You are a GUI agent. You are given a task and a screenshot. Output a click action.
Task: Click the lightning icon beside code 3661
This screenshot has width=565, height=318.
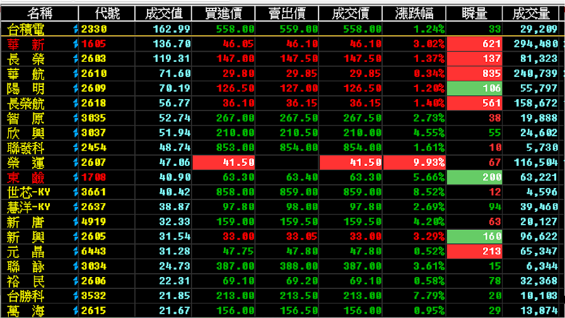coord(76,192)
